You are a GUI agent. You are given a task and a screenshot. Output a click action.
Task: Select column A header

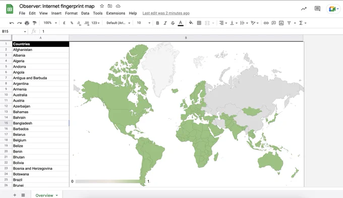tap(40, 38)
